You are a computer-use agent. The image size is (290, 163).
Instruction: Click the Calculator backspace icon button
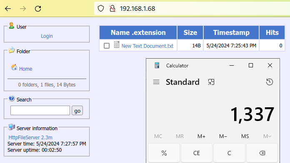[262, 153]
